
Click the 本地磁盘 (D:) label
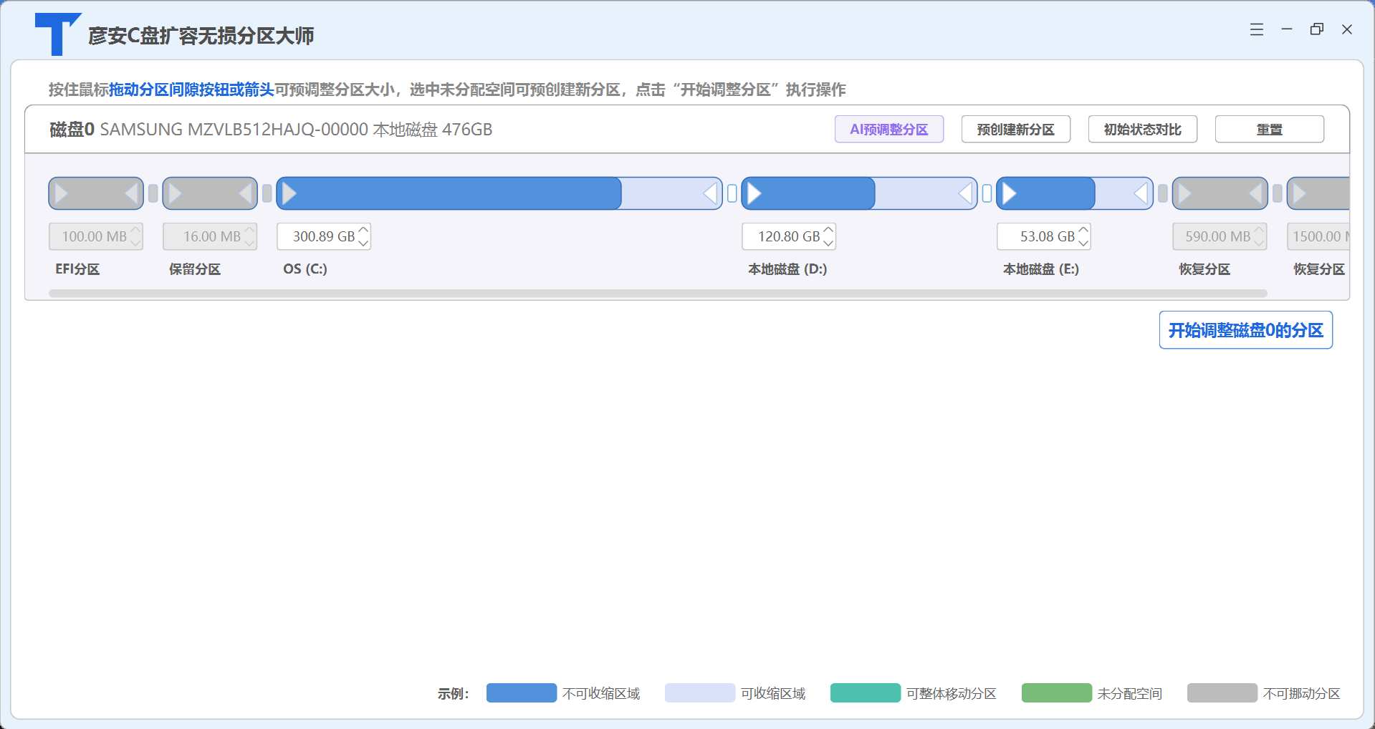click(787, 269)
